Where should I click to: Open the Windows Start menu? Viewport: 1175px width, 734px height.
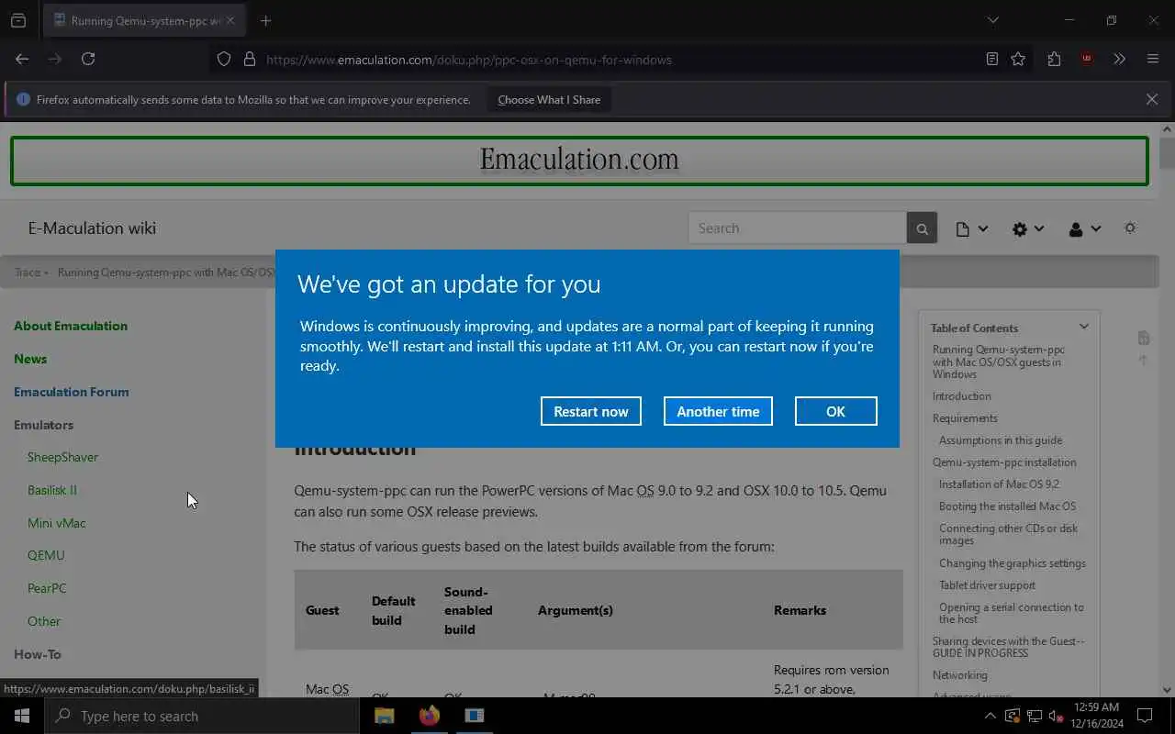tap(22, 716)
